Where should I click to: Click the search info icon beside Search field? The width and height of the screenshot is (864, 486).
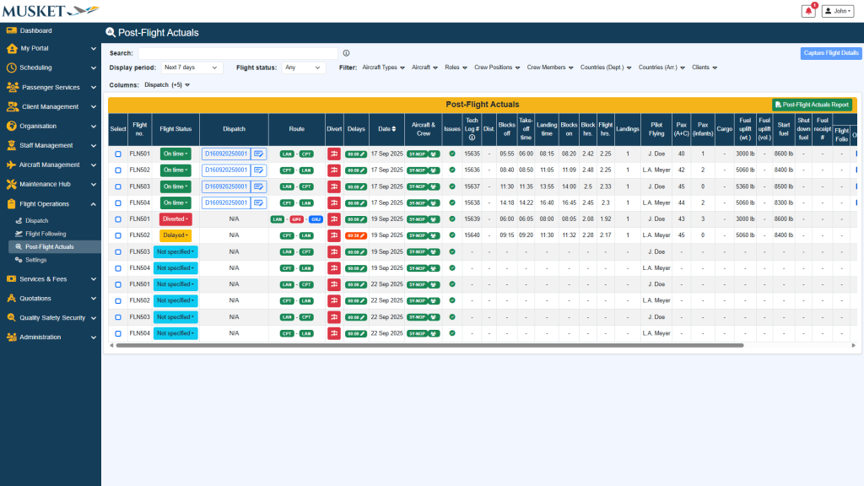346,52
